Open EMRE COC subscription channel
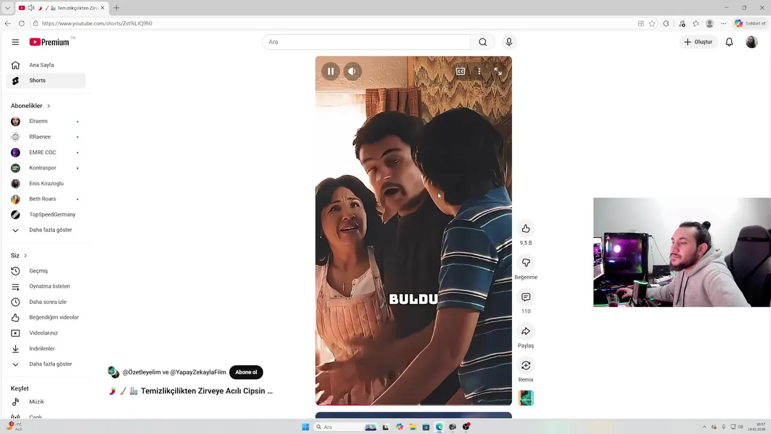This screenshot has width=771, height=434. click(x=46, y=153)
